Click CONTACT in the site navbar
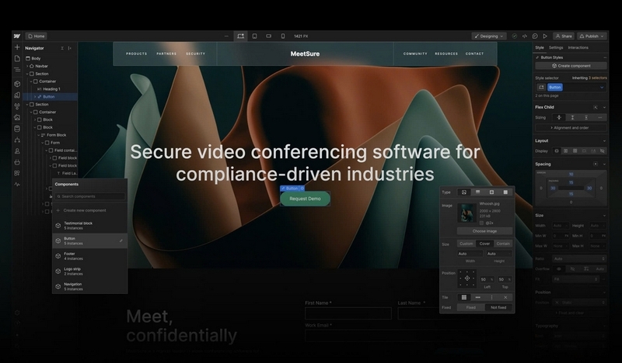 [x=474, y=54]
